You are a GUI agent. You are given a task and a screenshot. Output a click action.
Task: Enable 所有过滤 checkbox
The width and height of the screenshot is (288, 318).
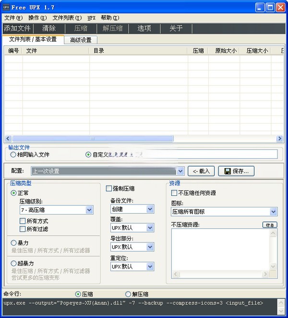[34, 229]
